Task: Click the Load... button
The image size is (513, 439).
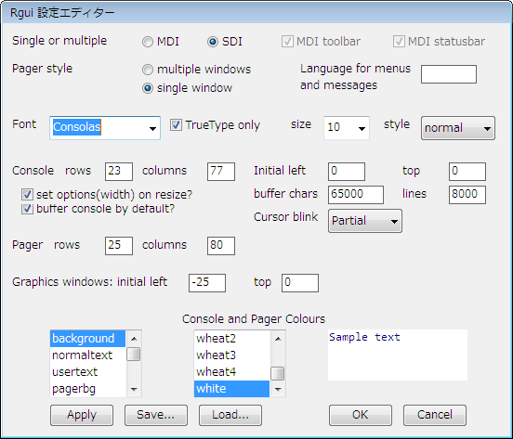Action: click(x=230, y=415)
